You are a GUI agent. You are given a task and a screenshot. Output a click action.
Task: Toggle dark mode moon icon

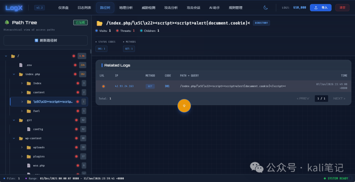266,8
